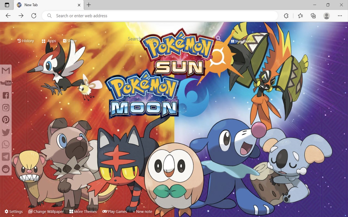Image resolution: width=348 pixels, height=217 pixels.
Task: Open browser Settings and more menu
Action: 340,16
